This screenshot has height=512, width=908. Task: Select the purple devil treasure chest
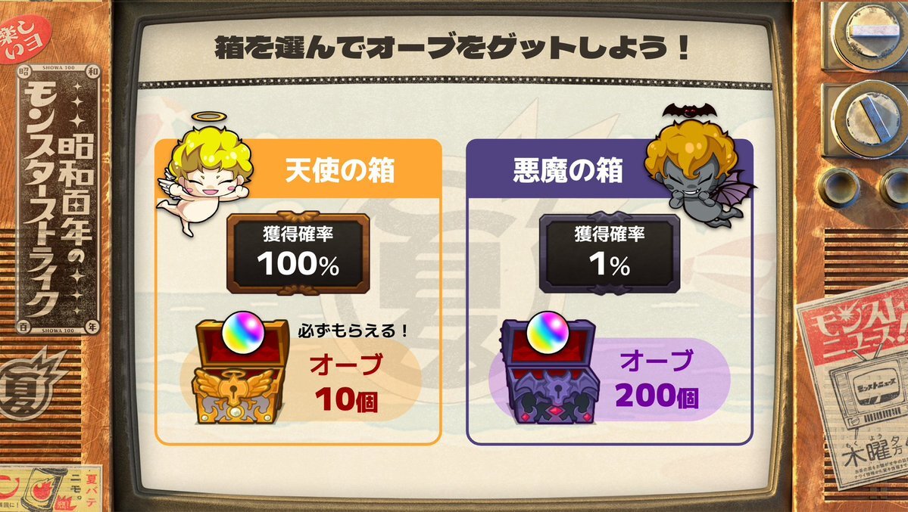548,375
